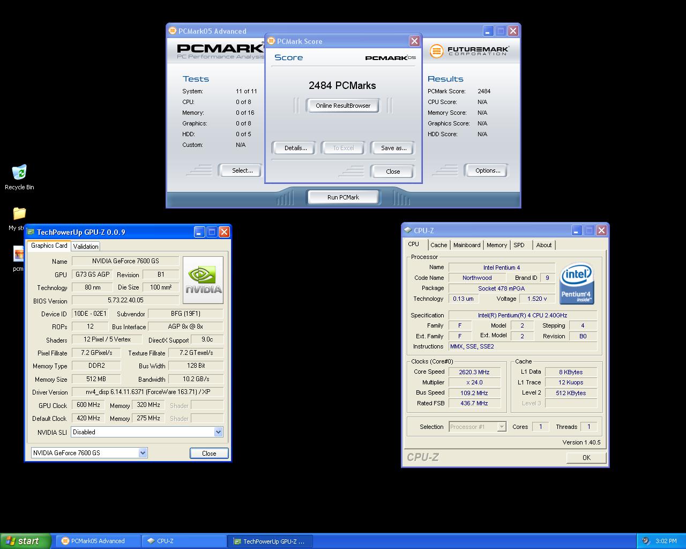Screen dimensions: 686x549
Task: Switch to CPU-Z in the taskbar
Action: 184,541
